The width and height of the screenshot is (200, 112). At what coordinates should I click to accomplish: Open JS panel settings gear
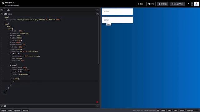(2, 106)
